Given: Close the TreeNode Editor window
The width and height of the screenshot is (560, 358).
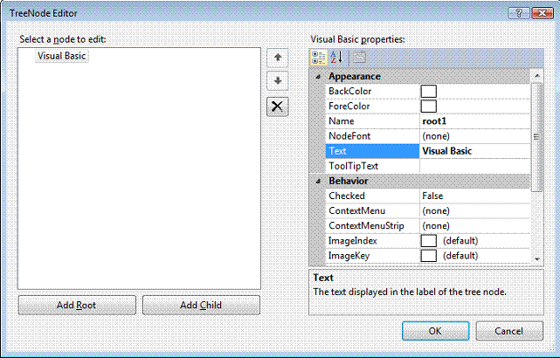Looking at the screenshot, I should click(543, 13).
